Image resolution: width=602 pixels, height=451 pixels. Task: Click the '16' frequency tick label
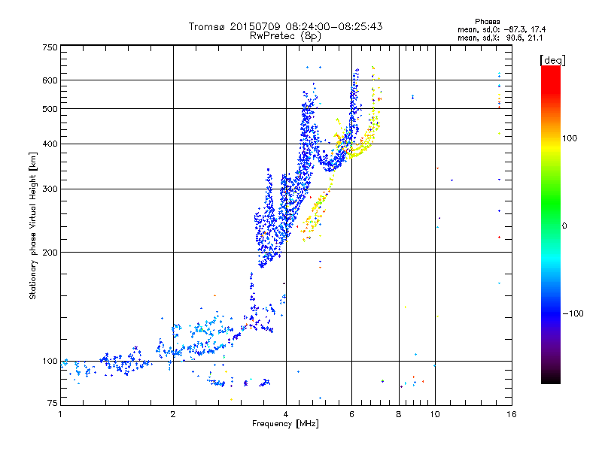coord(512,414)
